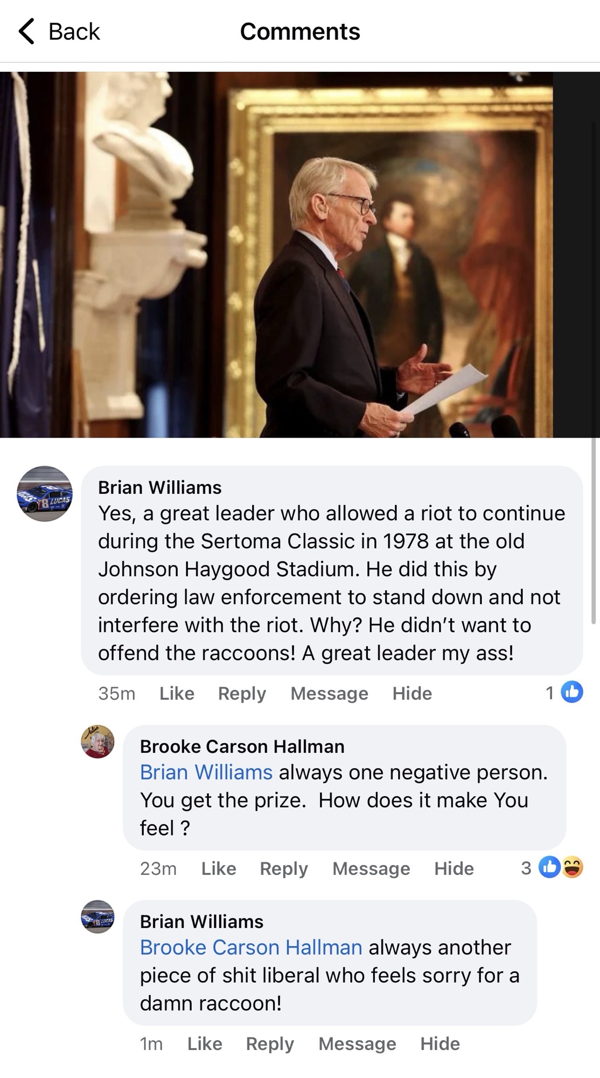Hide the 35m comment by Brian Williams
The width and height of the screenshot is (600, 1078).
(x=412, y=693)
